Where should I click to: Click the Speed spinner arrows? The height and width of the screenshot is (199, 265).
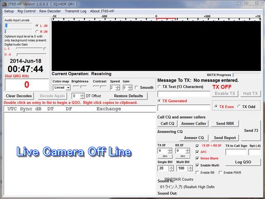tap(118, 87)
